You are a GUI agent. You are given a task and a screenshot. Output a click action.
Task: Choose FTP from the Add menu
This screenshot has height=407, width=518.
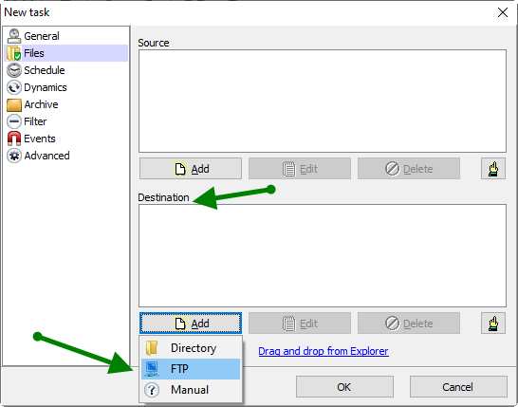tap(191, 369)
